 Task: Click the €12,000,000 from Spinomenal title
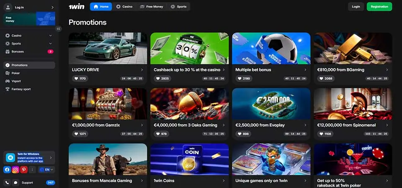[x=346, y=125]
